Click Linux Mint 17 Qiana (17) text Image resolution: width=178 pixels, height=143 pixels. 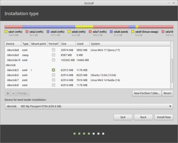coord(105,50)
